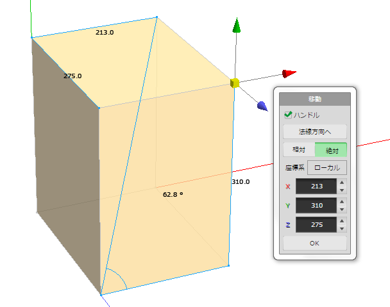Click the blue Z-axis arrow handle
The height and width of the screenshot is (307, 390).
pyautogui.click(x=262, y=106)
